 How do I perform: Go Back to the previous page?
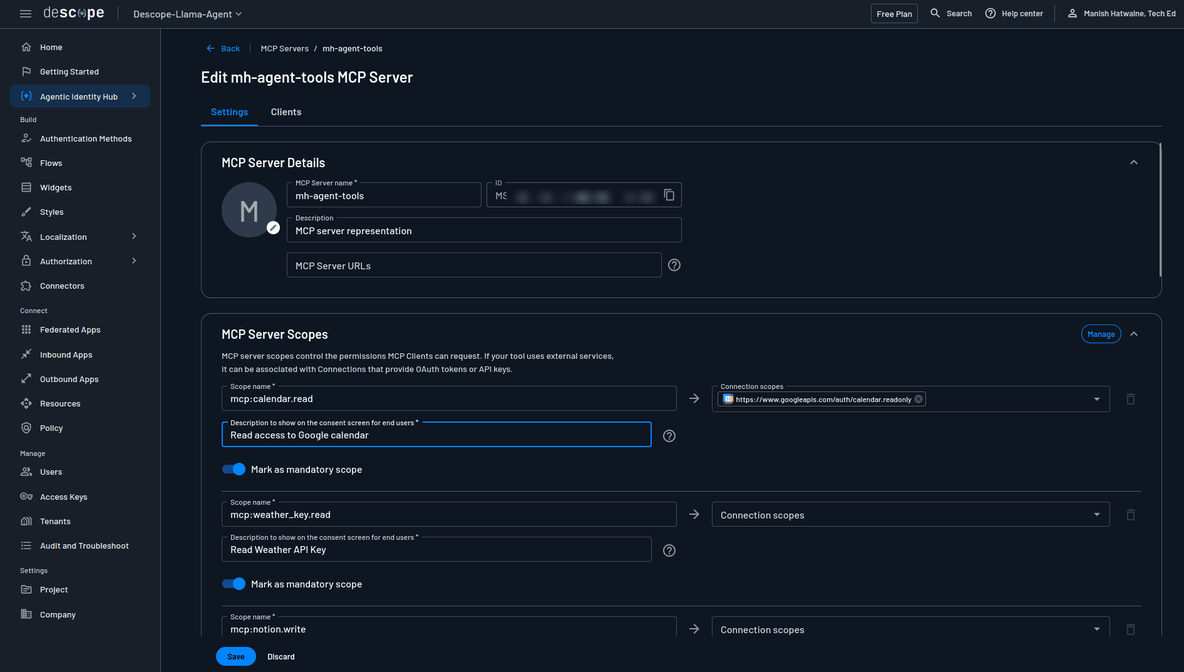pyautogui.click(x=224, y=48)
